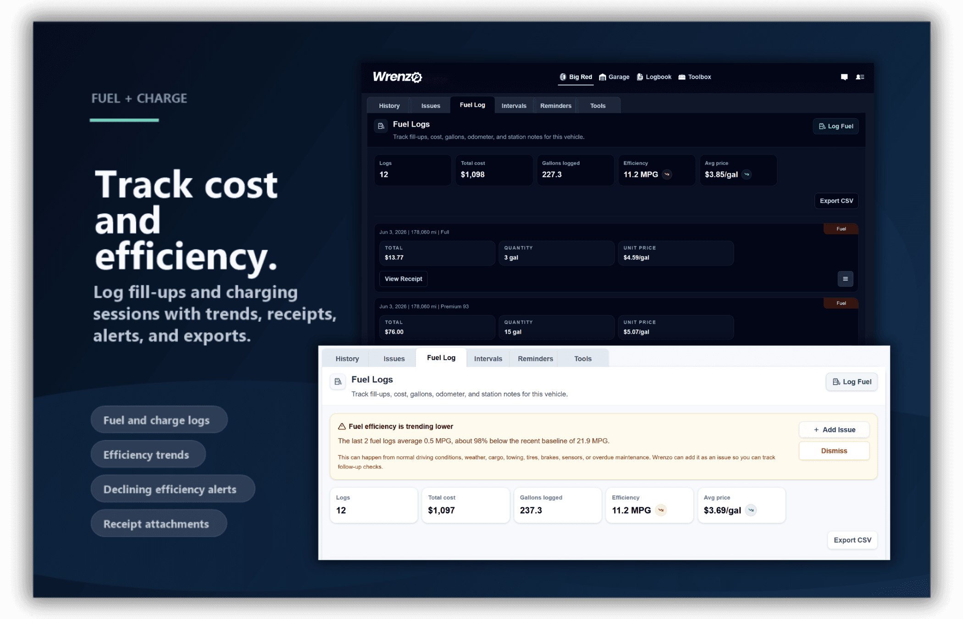The image size is (963, 619).
Task: Click the $4.59/gal unit price value
Action: click(636, 258)
